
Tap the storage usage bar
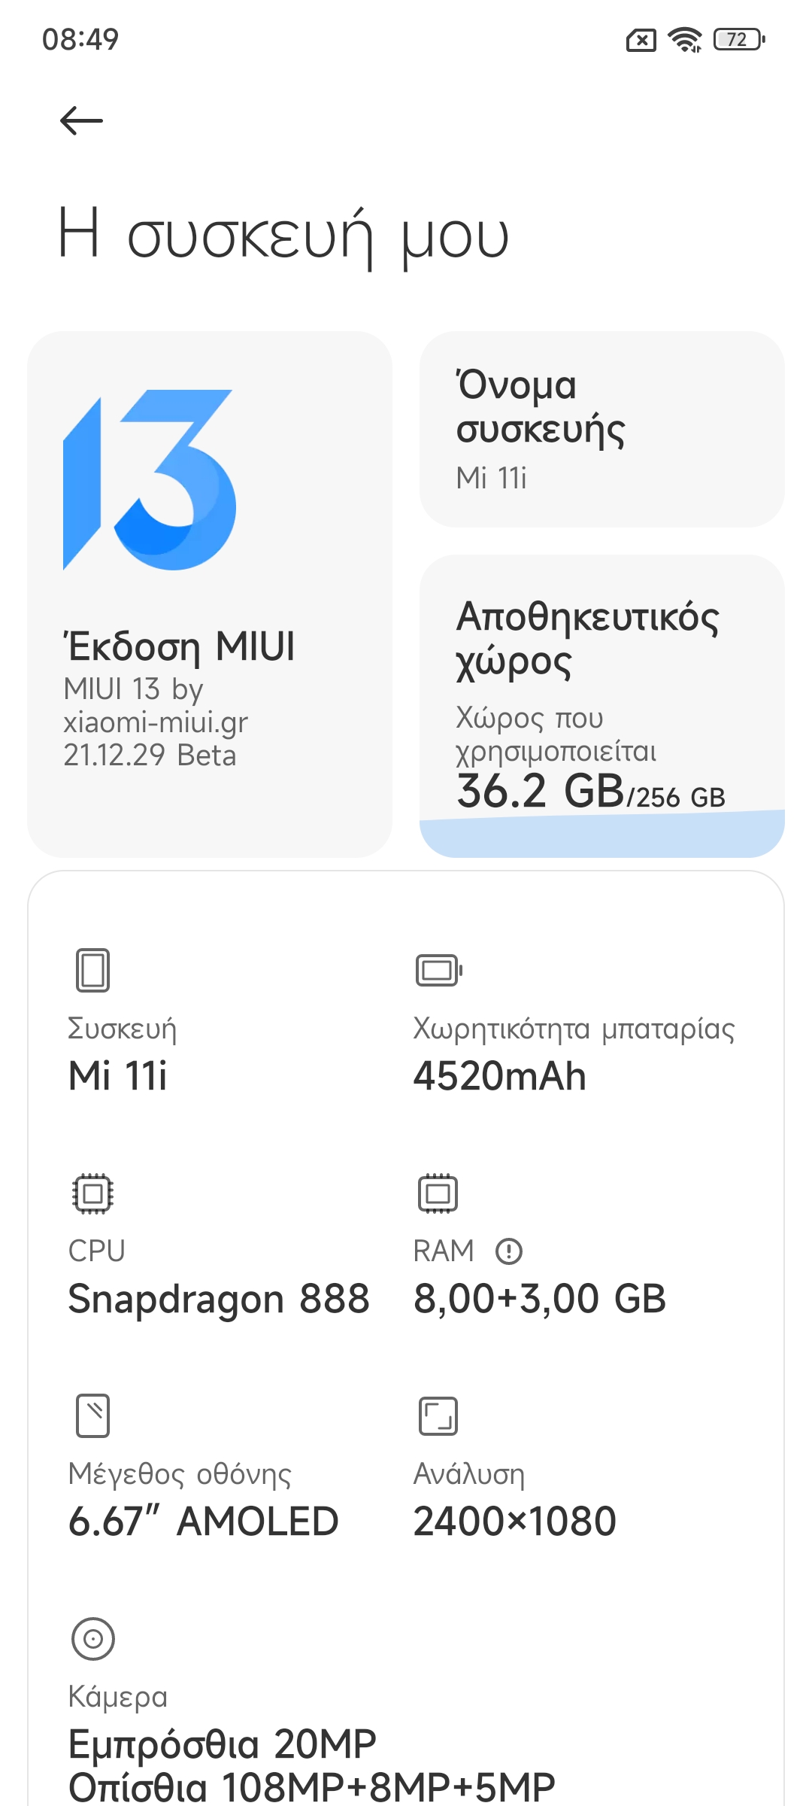coord(601,835)
